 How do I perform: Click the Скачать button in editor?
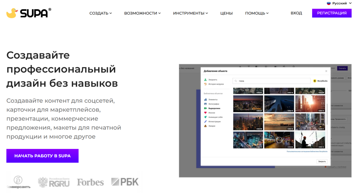(x=342, y=68)
